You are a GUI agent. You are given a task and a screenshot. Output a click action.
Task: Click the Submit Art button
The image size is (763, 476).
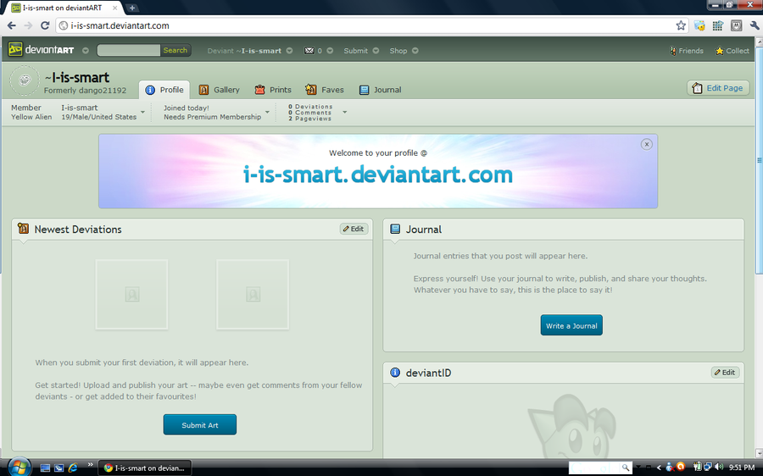pyautogui.click(x=200, y=424)
